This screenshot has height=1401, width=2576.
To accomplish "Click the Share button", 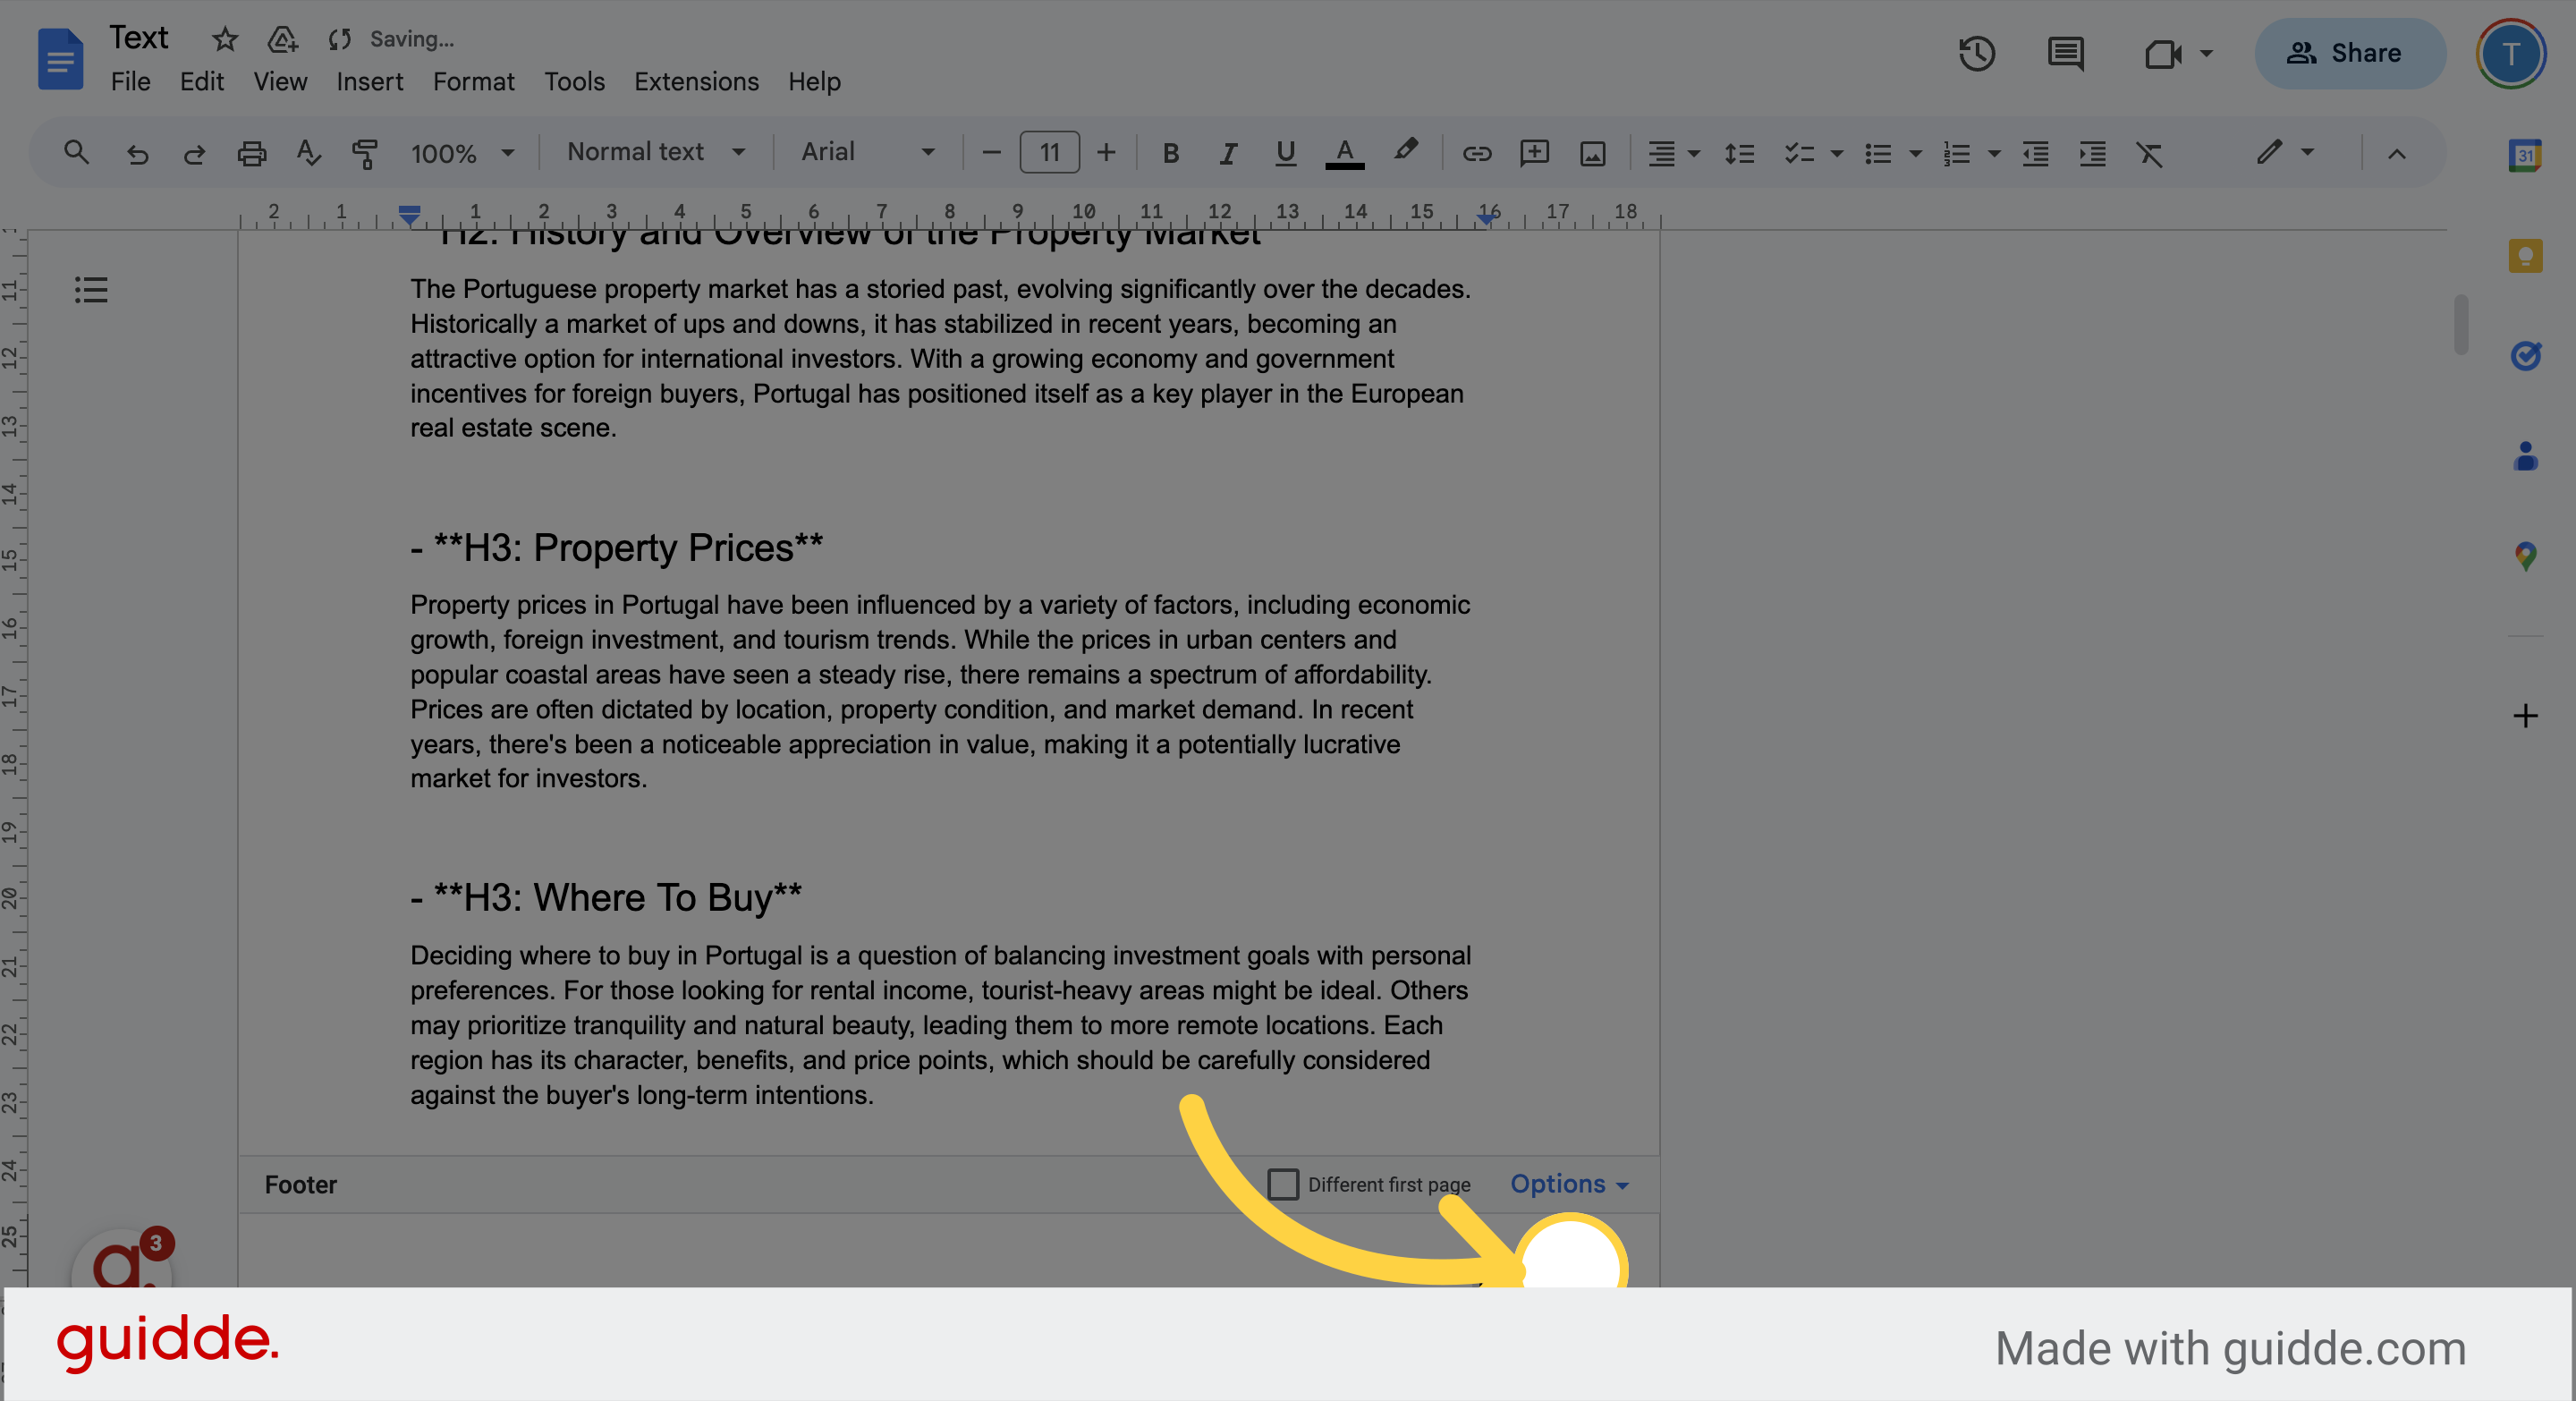I will click(x=2349, y=53).
